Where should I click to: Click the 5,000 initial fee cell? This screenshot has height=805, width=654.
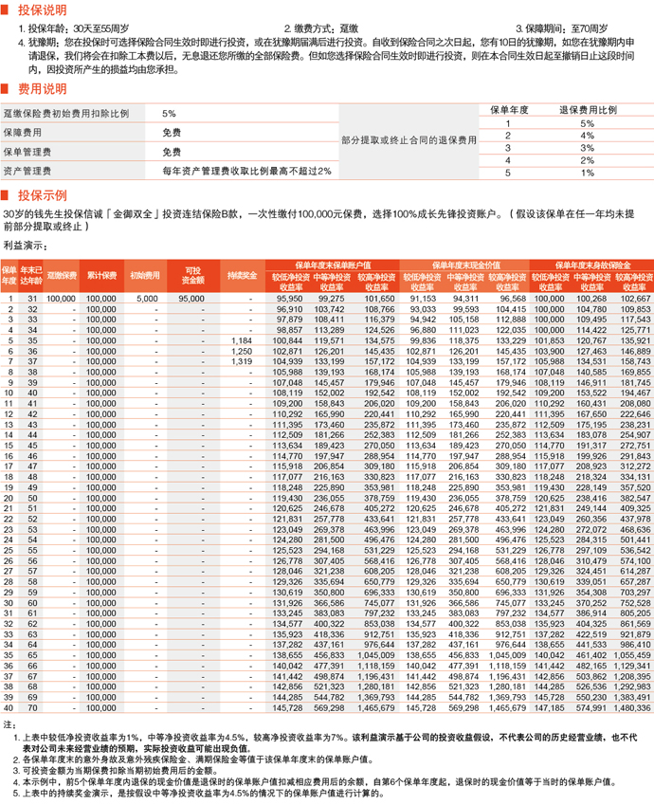point(147,298)
